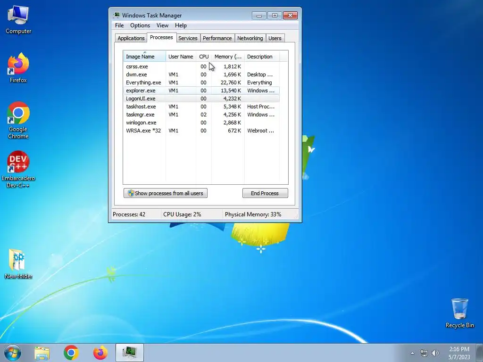Viewport: 483px width, 362px height.
Task: Switch to the Services tab
Action: (188, 38)
